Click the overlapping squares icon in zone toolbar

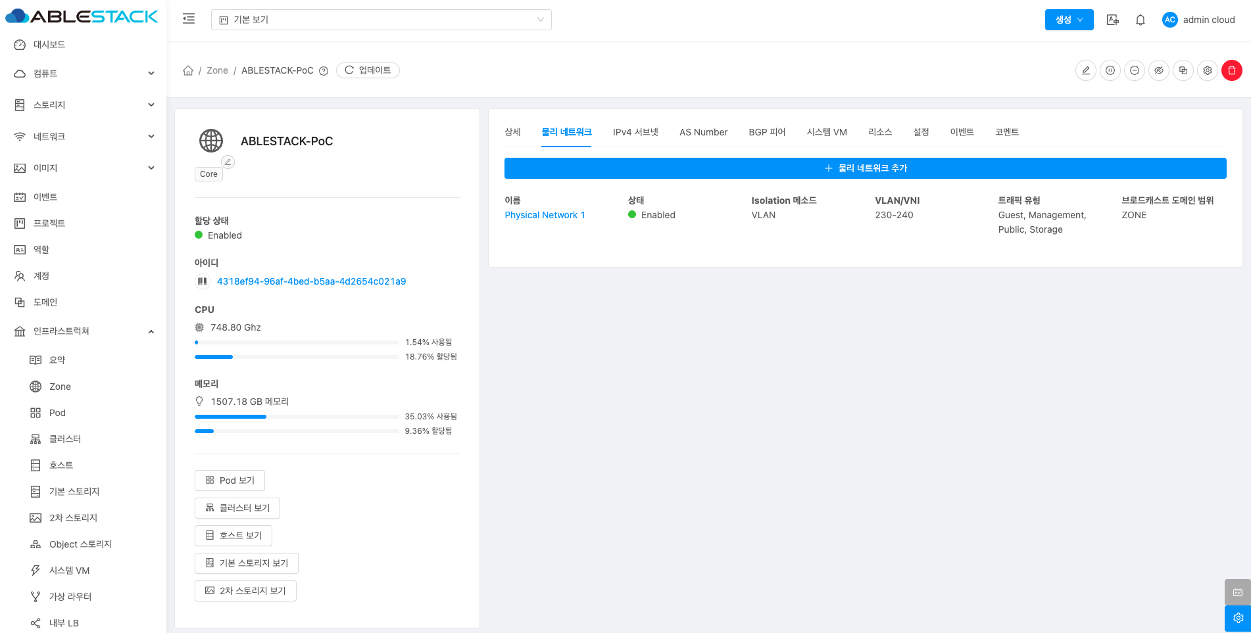point(1183,70)
